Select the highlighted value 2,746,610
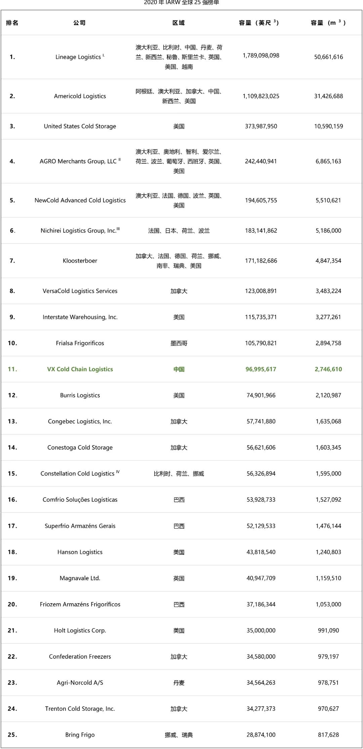The height and width of the screenshot is (749, 363). click(x=328, y=369)
